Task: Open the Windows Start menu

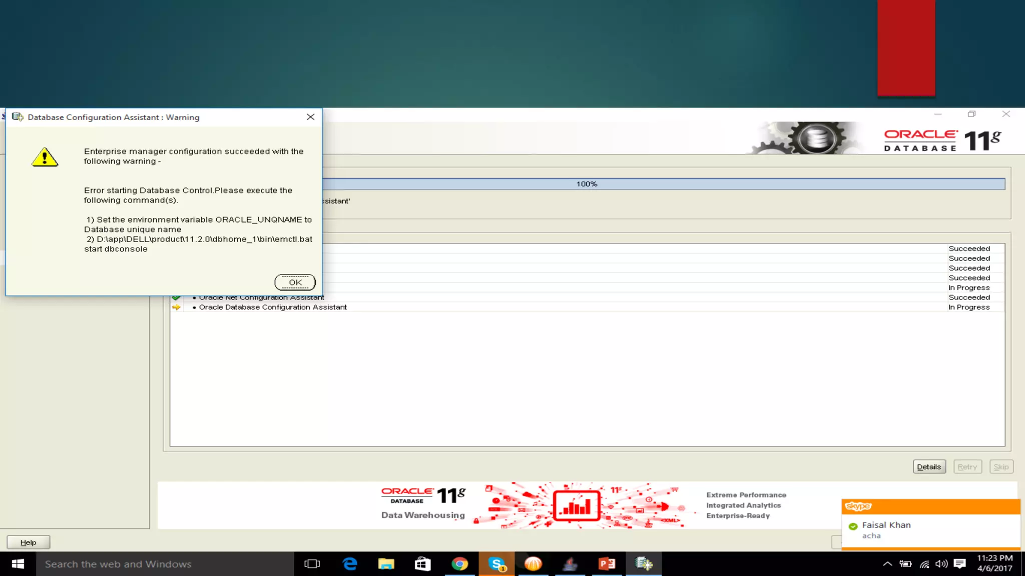Action: 18,564
